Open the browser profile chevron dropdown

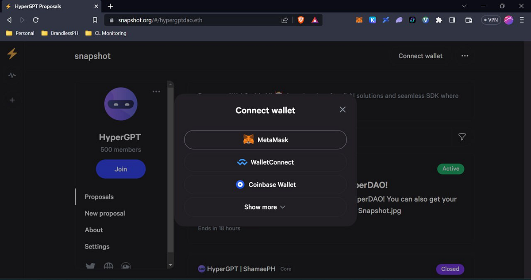coord(464,6)
